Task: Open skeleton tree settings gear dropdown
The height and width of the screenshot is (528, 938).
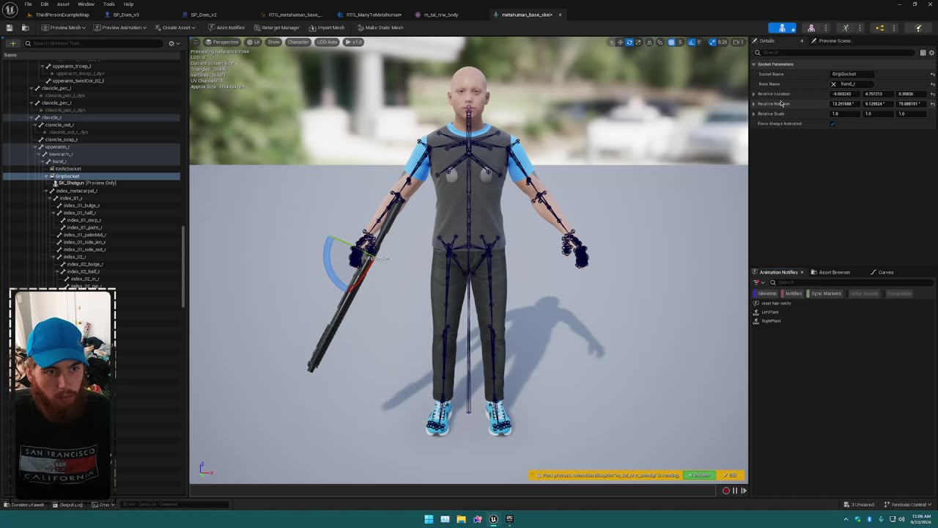Action: [x=173, y=43]
